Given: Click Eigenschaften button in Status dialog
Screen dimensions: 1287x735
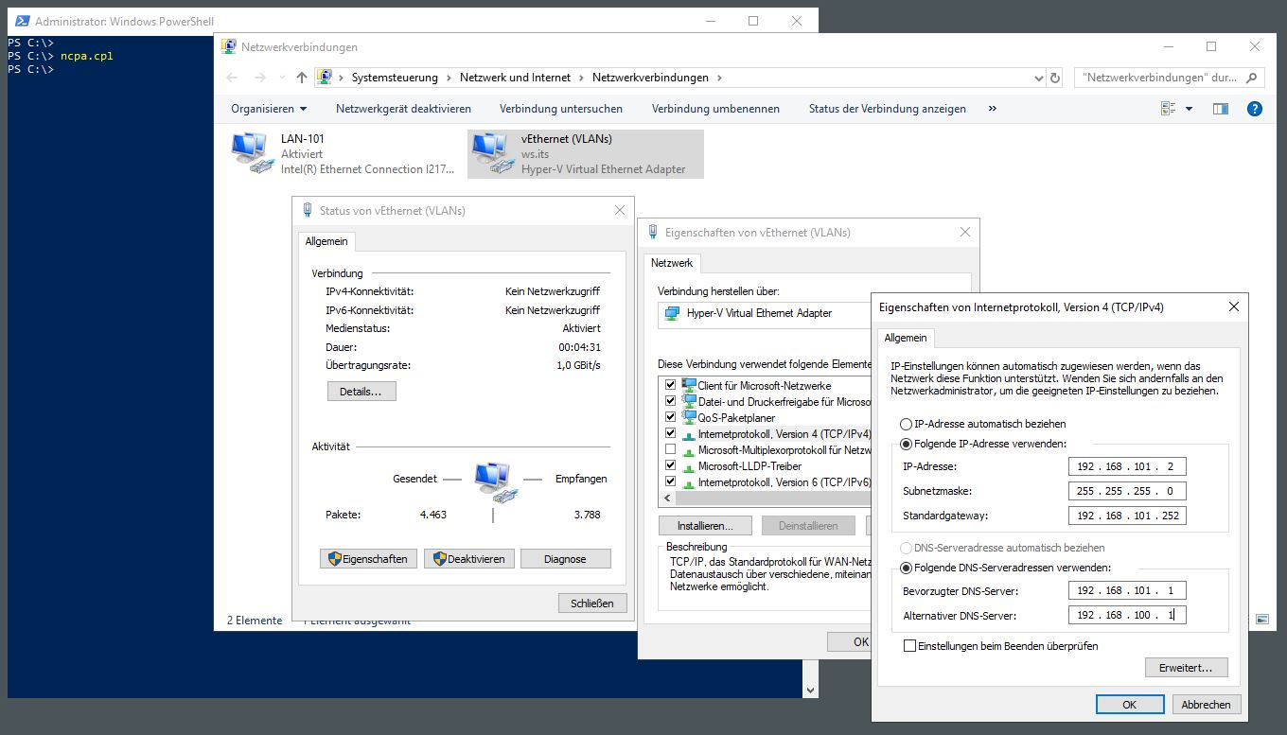Looking at the screenshot, I should (368, 559).
